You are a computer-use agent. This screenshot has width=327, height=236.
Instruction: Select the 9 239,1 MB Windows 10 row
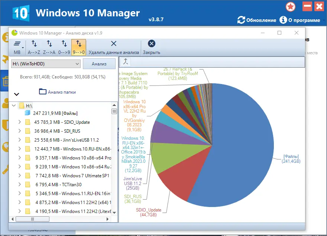(73, 167)
